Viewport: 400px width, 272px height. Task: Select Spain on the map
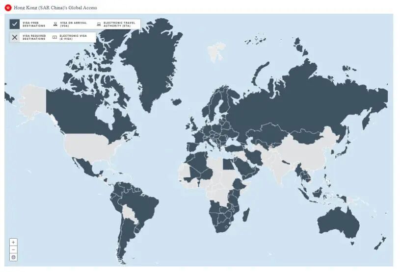pyautogui.click(x=193, y=147)
